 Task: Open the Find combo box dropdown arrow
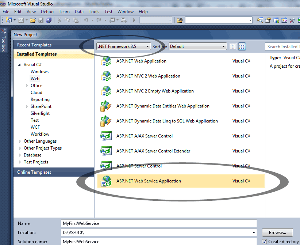(250, 20)
